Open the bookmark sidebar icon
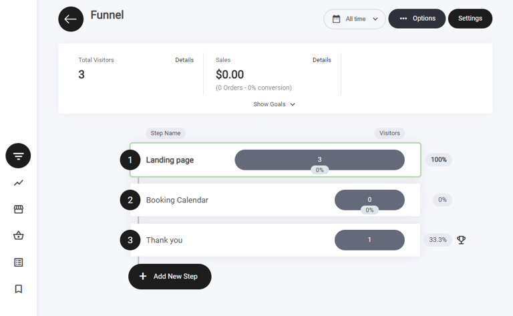Image resolution: width=513 pixels, height=316 pixels. (x=18, y=289)
